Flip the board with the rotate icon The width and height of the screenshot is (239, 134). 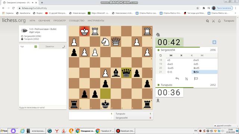(161, 55)
